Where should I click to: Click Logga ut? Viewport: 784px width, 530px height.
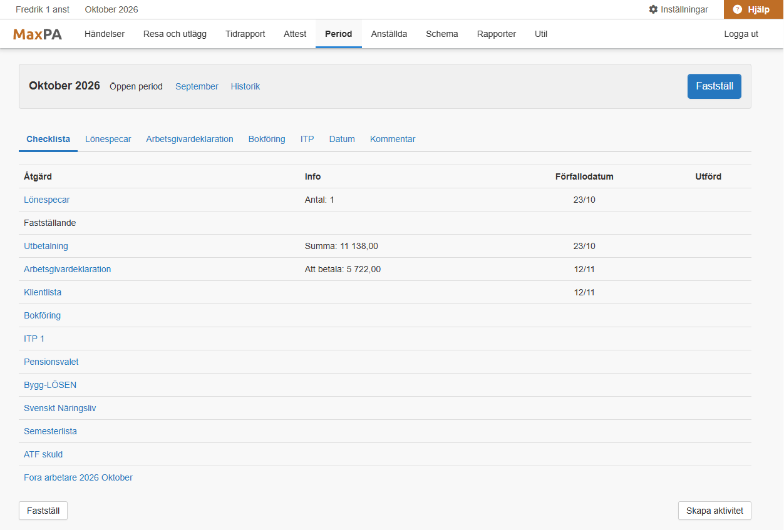point(741,34)
